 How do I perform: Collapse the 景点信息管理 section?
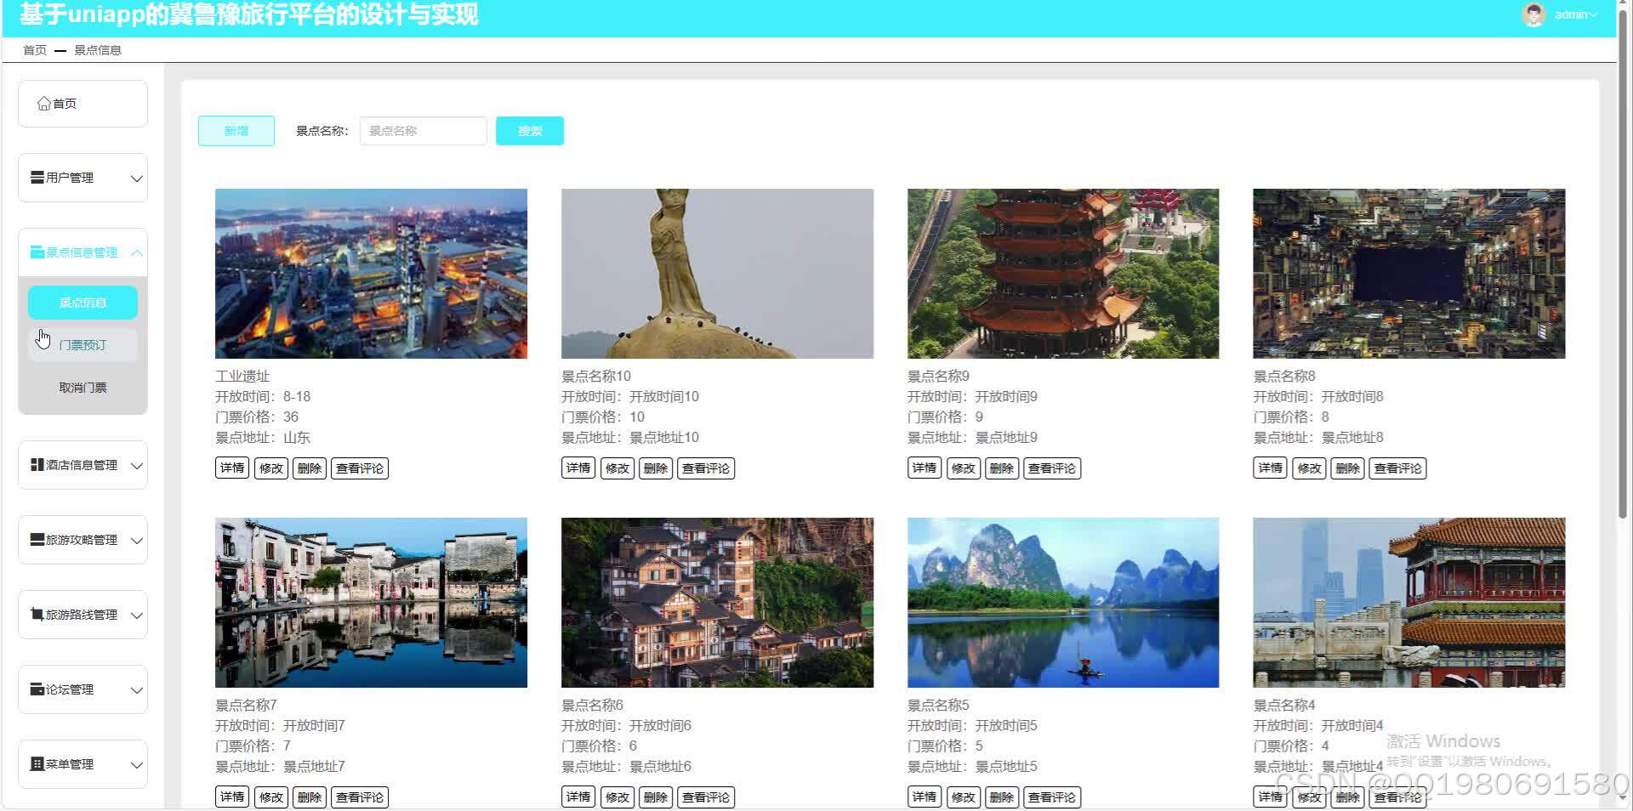click(138, 252)
